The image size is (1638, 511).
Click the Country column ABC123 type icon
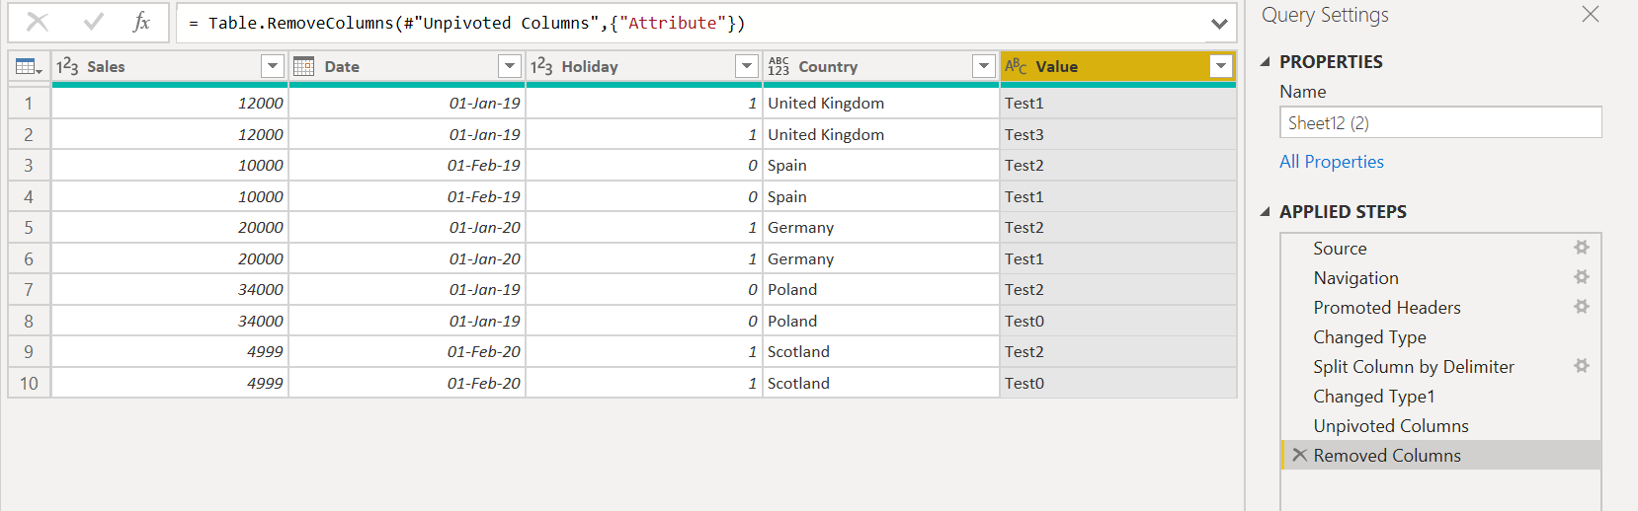(x=778, y=66)
